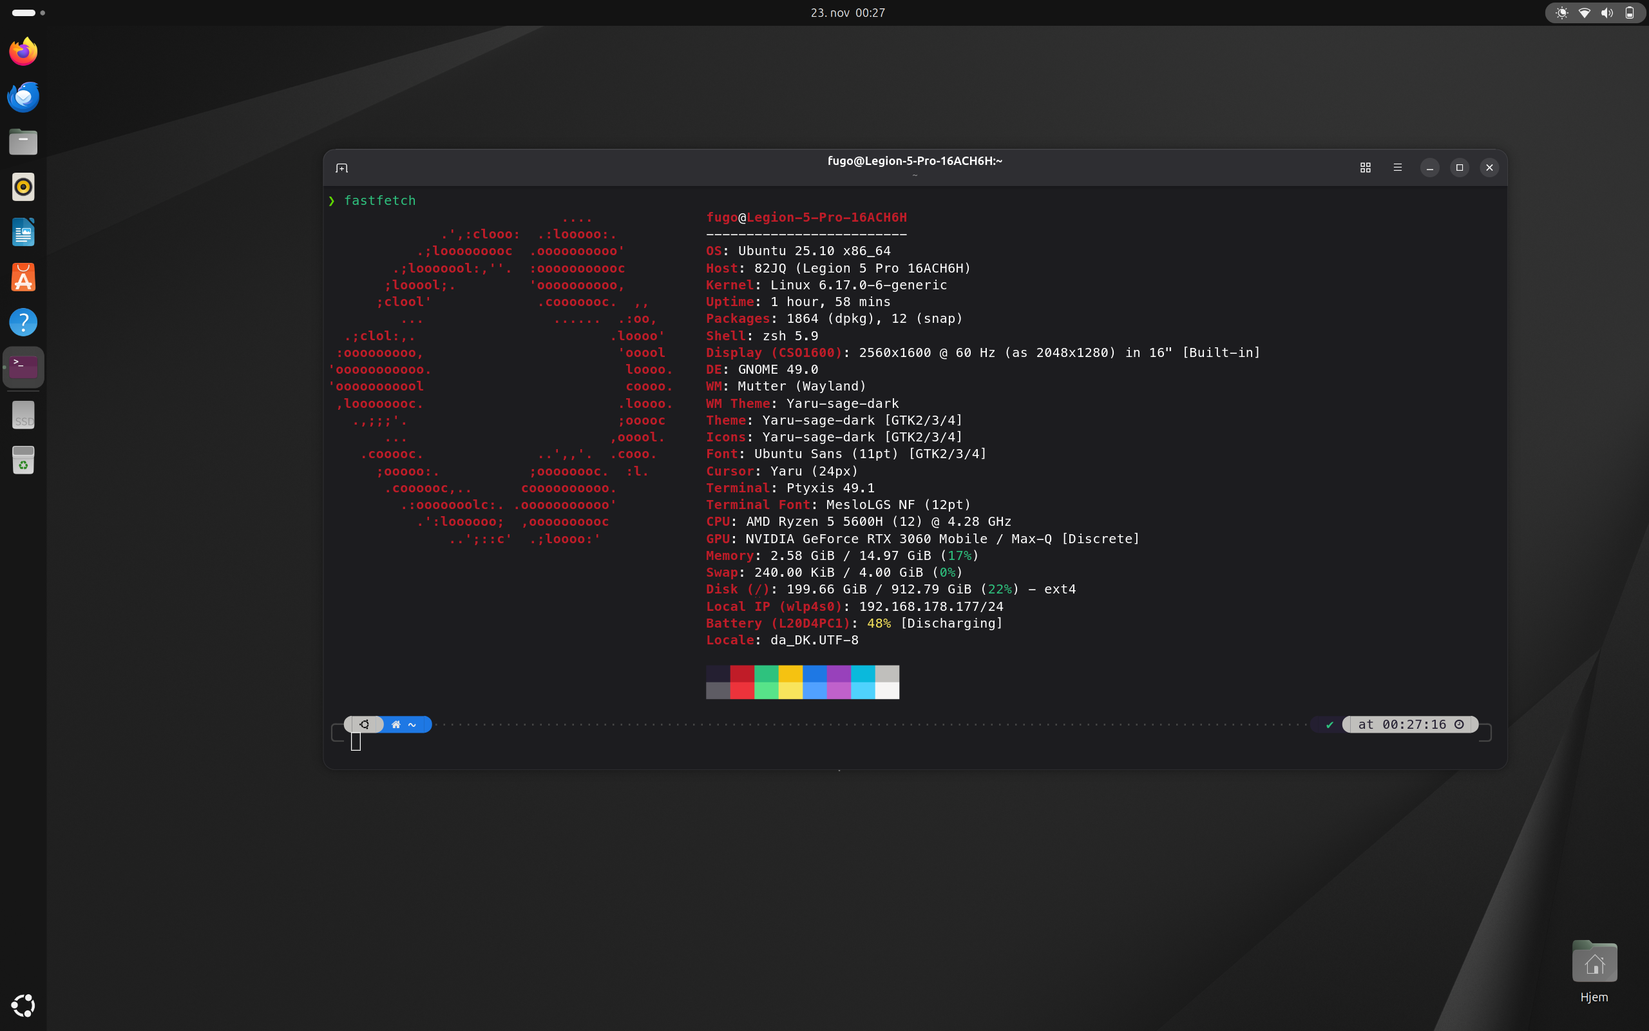The width and height of the screenshot is (1649, 1031).
Task: Click the workspace indicator pill
Action: pyautogui.click(x=24, y=13)
